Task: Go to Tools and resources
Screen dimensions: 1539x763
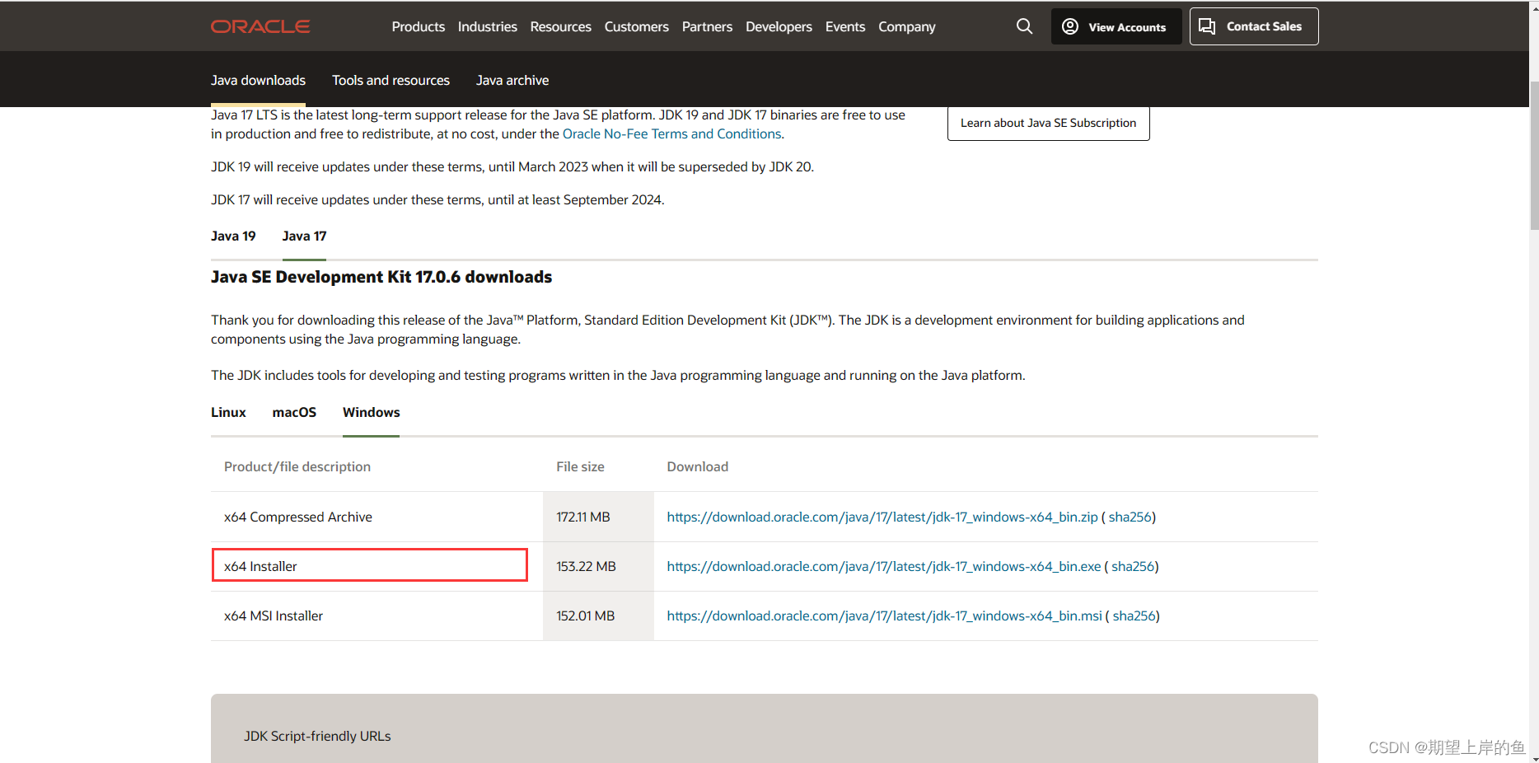Action: click(391, 80)
